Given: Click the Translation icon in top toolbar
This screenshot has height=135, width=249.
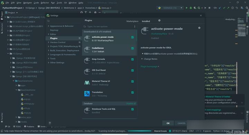Looking at the screenshot, I should (x=242, y=8).
